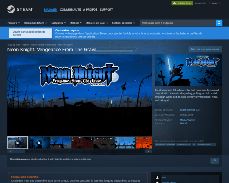Play the second video thumbnail
This screenshot has height=183, width=229.
pos(39,143)
